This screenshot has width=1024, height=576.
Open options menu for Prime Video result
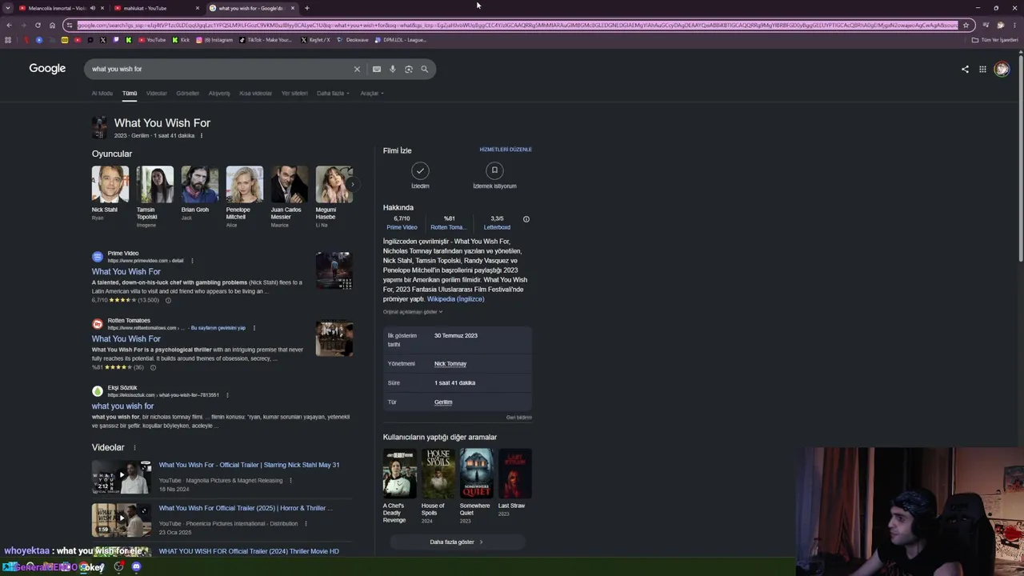pyautogui.click(x=192, y=261)
